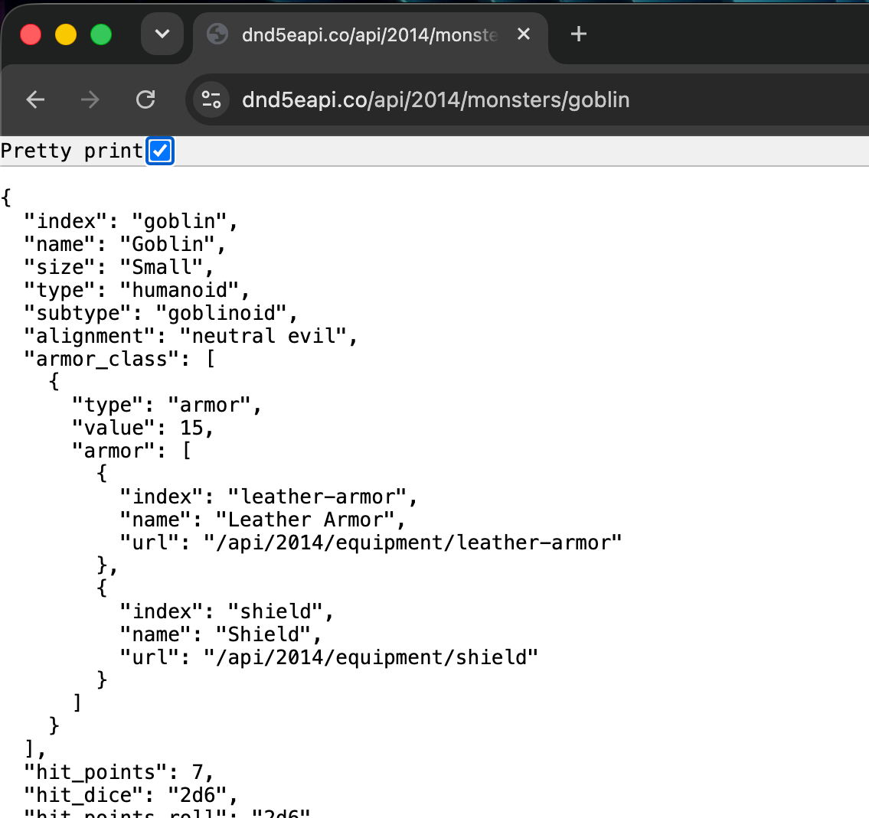Click the green fullscreen window button
869x818 pixels.
101,34
